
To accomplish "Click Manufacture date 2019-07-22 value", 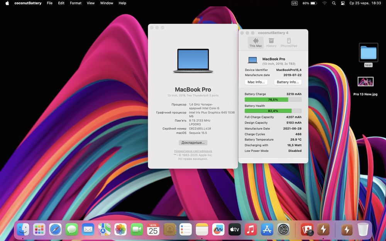I will click(293, 75).
